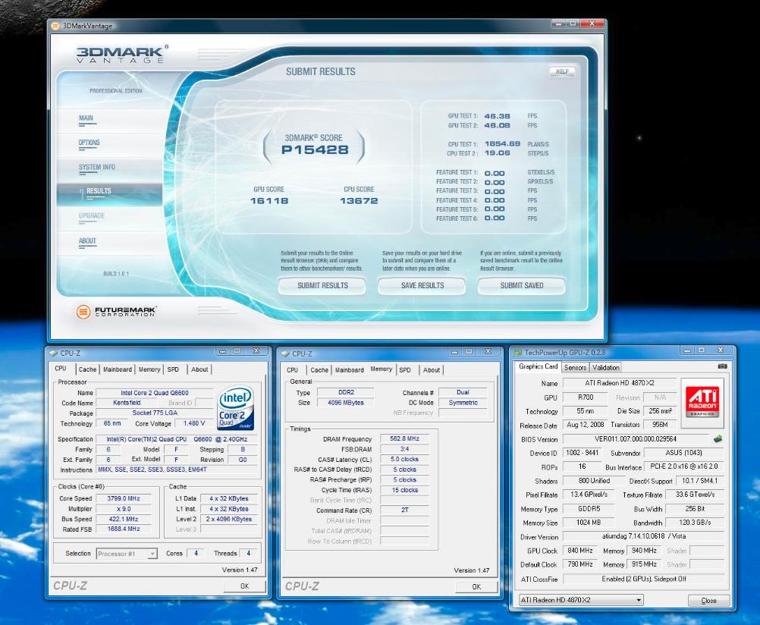Click the ATI Radeon logo in GPU-Z

(x=702, y=403)
